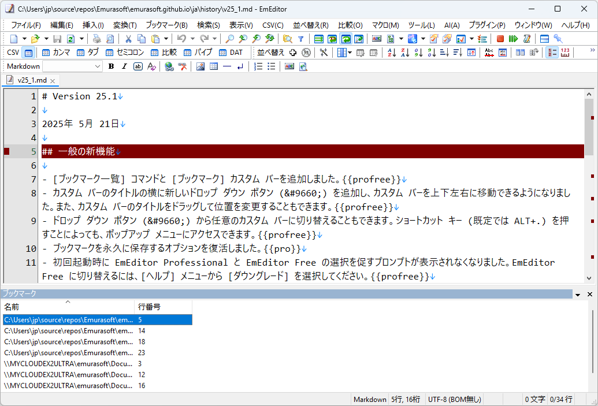Expand the Paste dropdown arrow
Viewport: 598px width, 406px height.
pyautogui.click(x=165, y=39)
